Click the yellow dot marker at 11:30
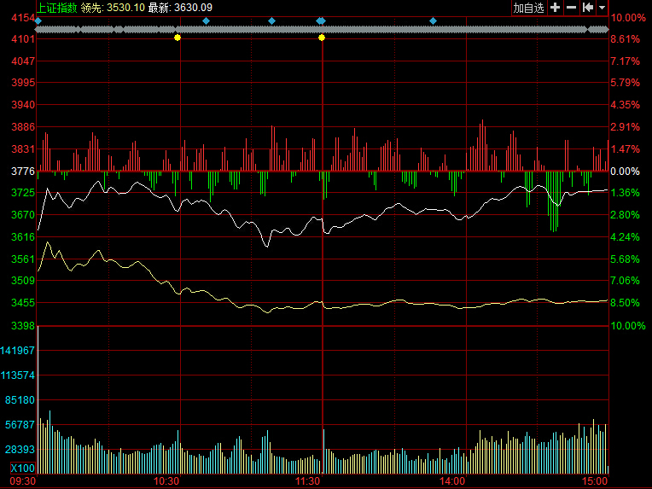Screen dimensions: 652x489 pos(322,38)
